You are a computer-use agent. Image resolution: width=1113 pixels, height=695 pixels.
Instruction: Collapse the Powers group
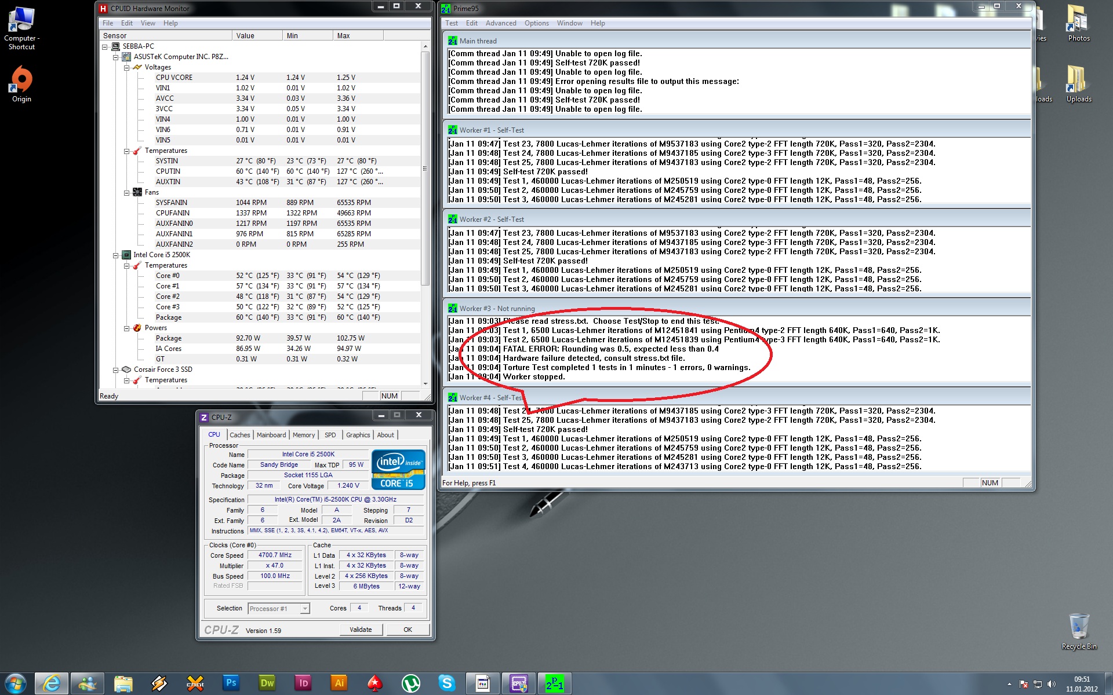127,328
